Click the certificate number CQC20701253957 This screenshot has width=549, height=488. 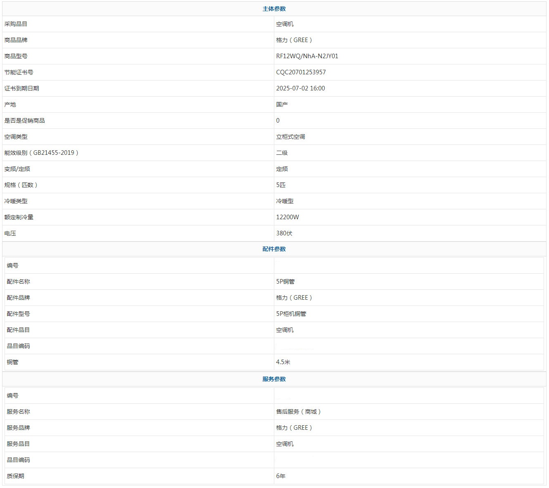tap(301, 72)
